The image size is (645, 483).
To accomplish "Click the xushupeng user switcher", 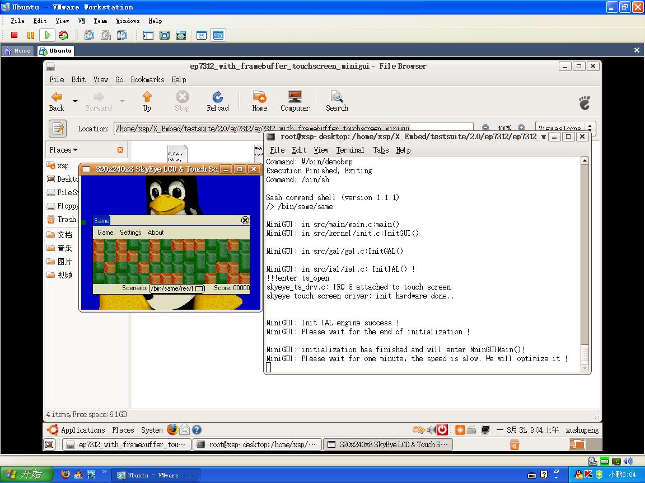I will coord(582,430).
